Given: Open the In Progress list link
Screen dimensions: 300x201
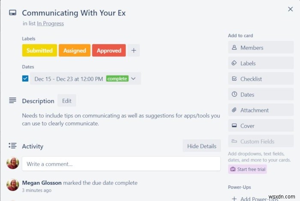Looking at the screenshot, I should [x=50, y=24].
